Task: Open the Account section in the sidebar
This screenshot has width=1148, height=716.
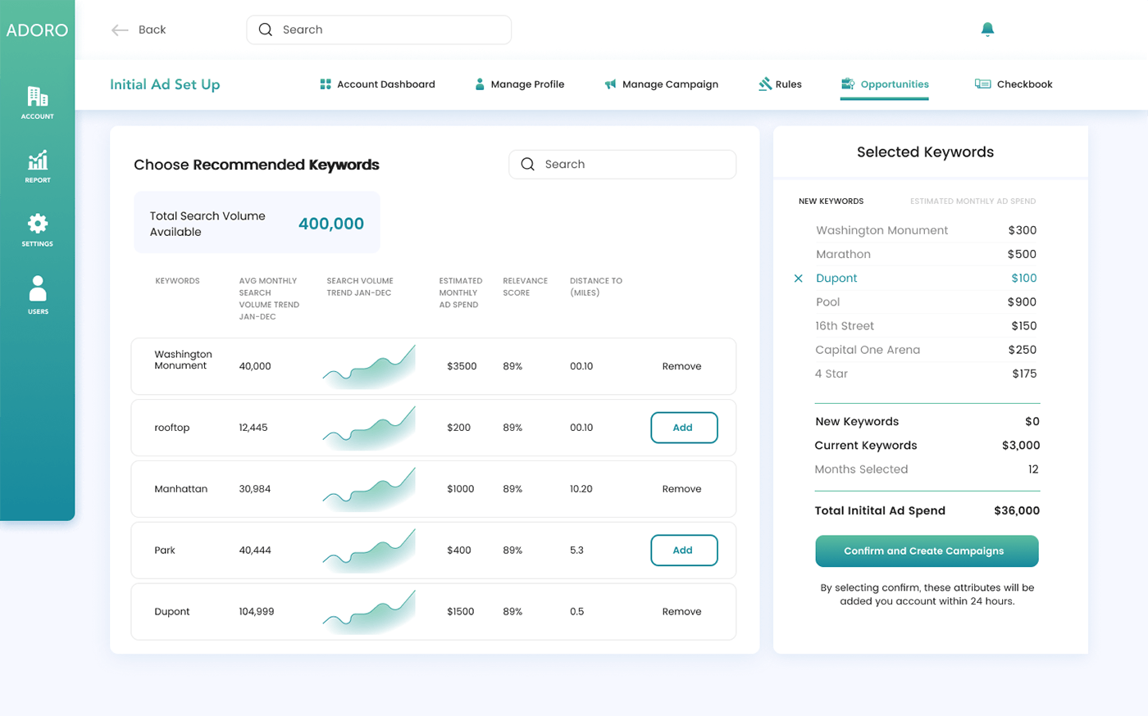Action: (38, 103)
